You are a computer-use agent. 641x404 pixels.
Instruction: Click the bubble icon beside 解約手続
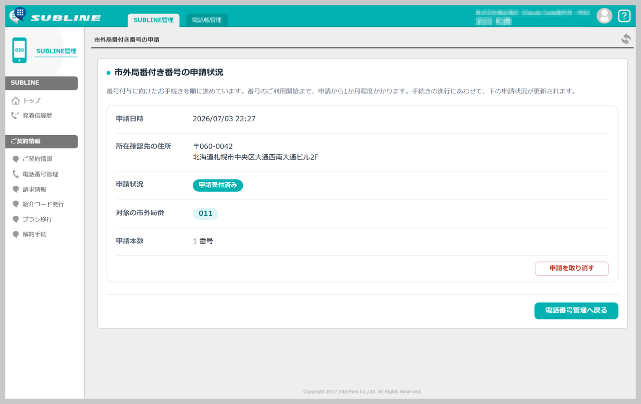(16, 234)
